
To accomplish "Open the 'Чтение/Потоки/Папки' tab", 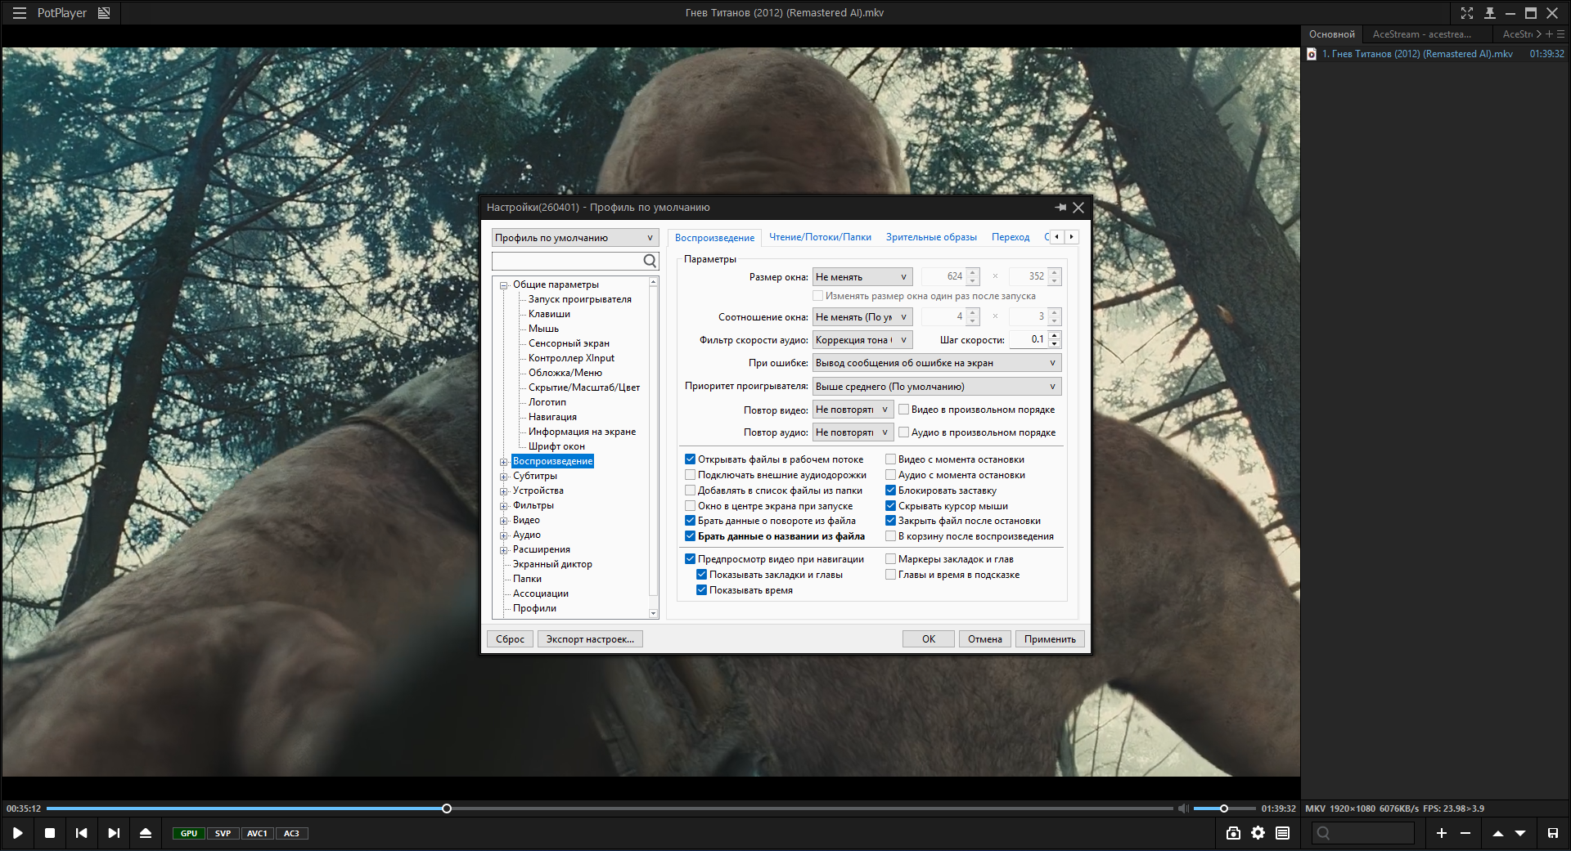I will pos(820,237).
